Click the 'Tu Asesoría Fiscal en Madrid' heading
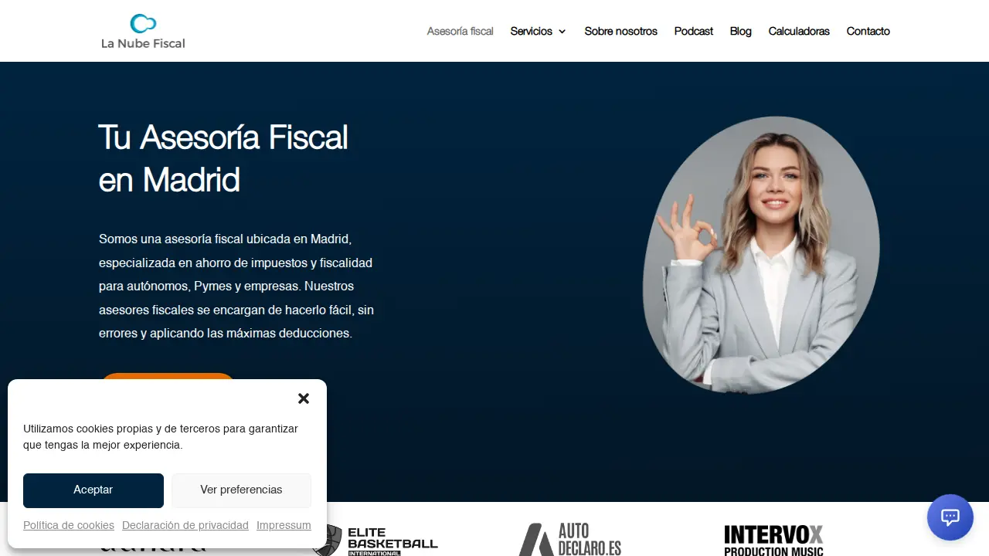 tap(223, 158)
